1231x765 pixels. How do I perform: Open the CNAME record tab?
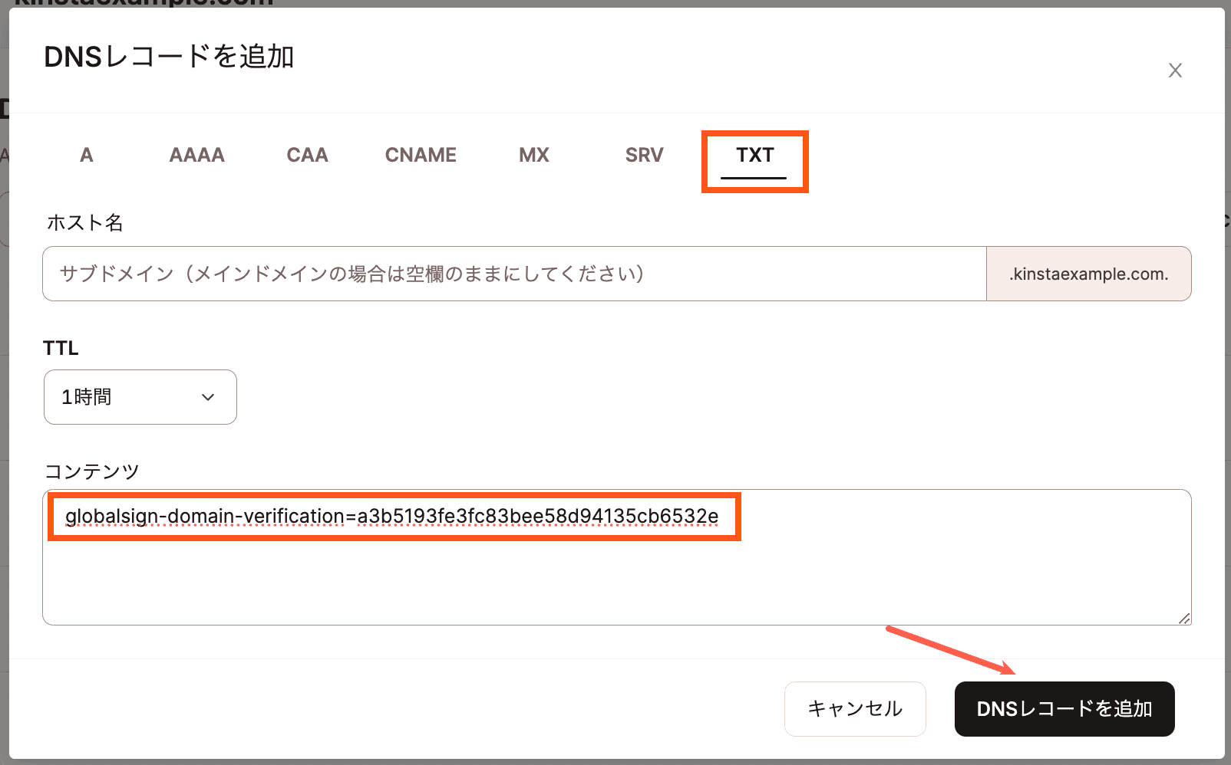[x=421, y=155]
